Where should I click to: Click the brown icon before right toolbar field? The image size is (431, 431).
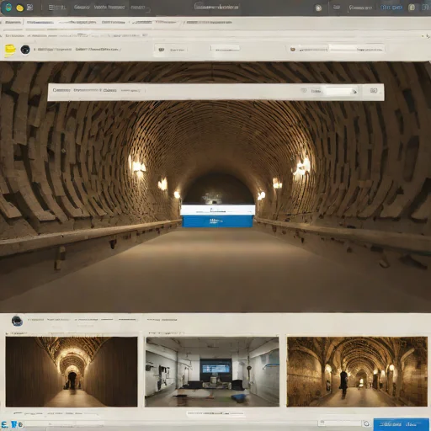tap(293, 50)
